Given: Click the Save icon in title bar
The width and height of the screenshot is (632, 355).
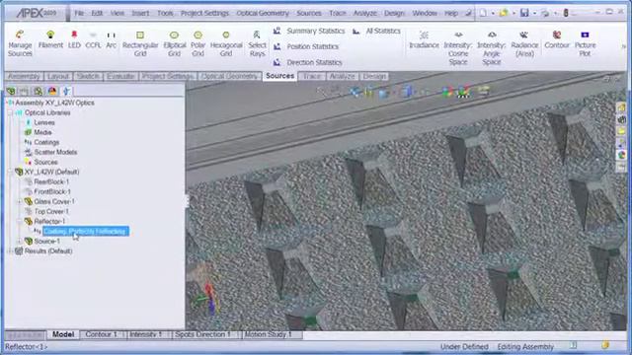Looking at the screenshot, I should click(524, 13).
